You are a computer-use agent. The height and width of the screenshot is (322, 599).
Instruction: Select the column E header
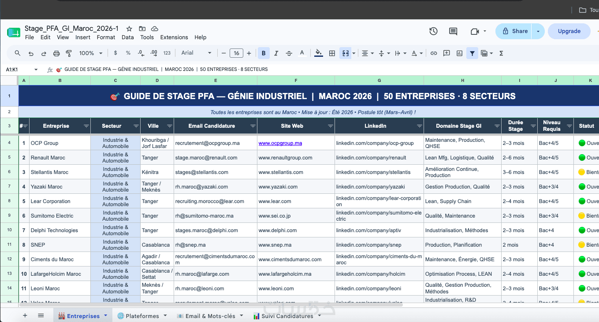(x=216, y=80)
